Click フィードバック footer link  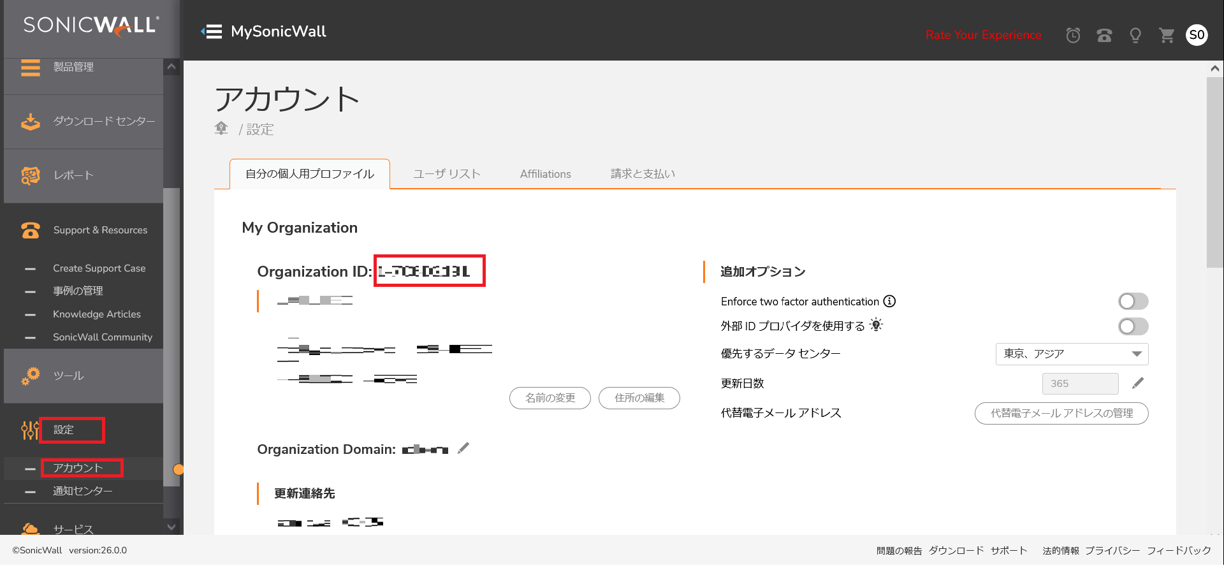point(1179,551)
